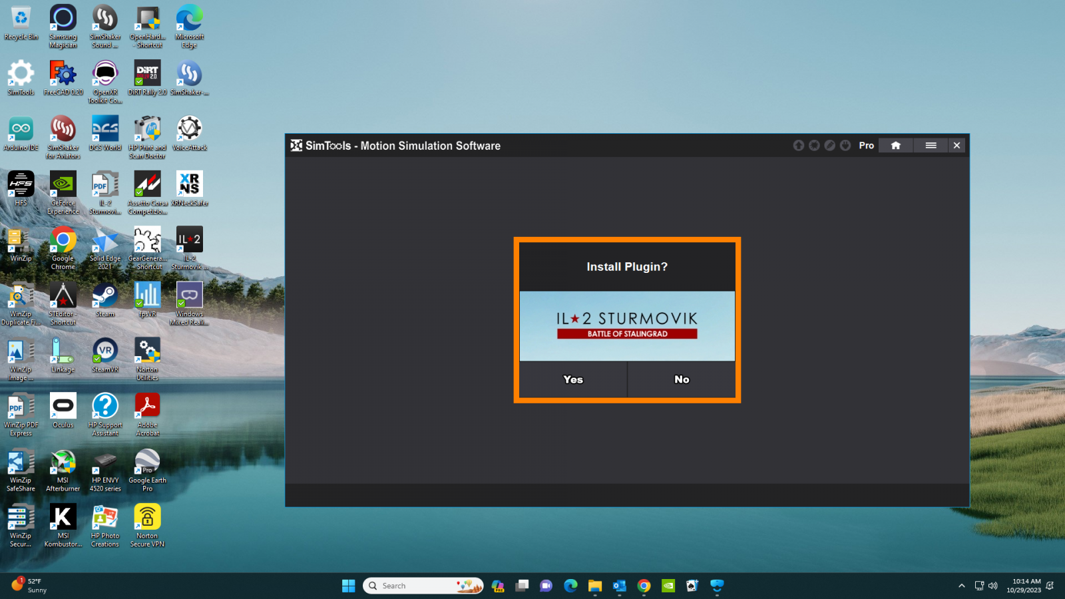The height and width of the screenshot is (599, 1065).
Task: Open Copilot preview taskbar icon
Action: (x=498, y=586)
